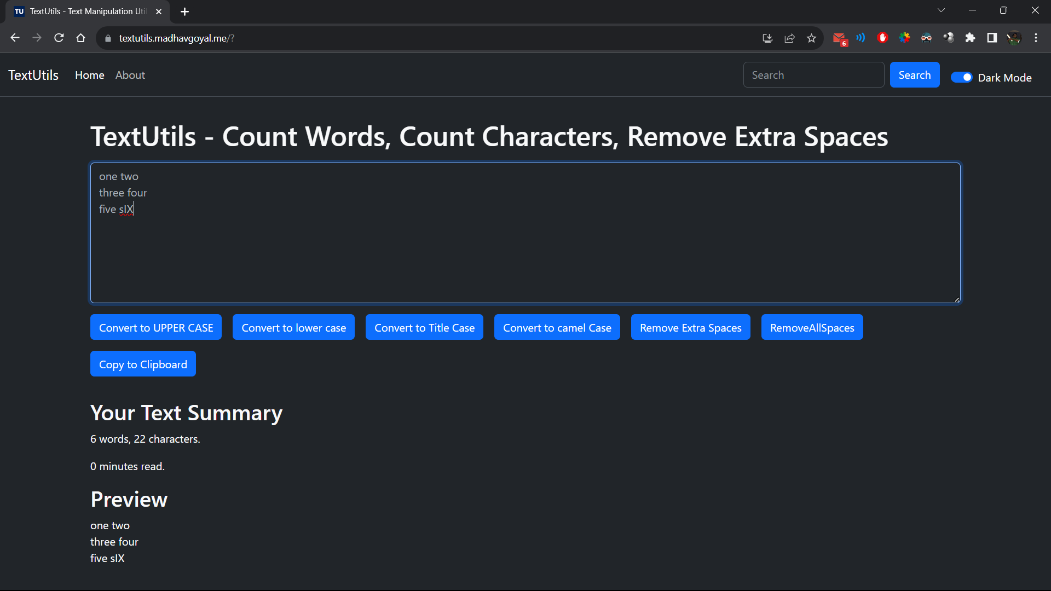The image size is (1051, 591).
Task: Click the home icon in browser toolbar
Action: (x=81, y=38)
